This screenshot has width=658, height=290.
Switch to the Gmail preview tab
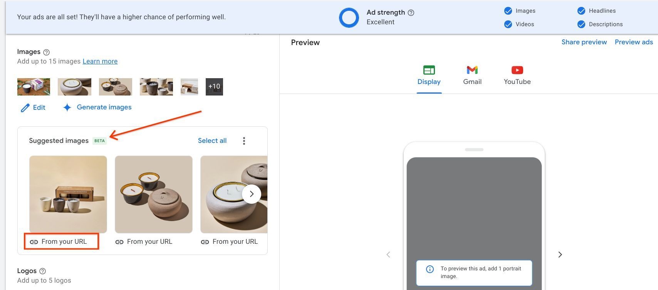[x=472, y=76]
